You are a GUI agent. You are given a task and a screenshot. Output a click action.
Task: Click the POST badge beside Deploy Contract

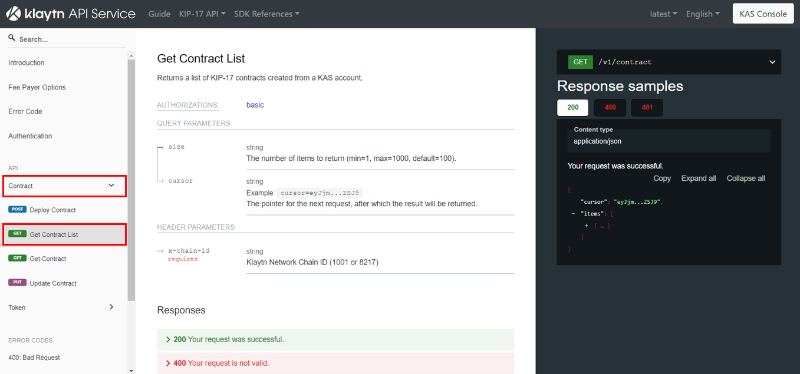tap(17, 210)
